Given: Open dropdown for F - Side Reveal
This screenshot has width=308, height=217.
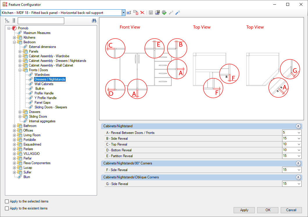Looking at the screenshot, I should point(299,170).
